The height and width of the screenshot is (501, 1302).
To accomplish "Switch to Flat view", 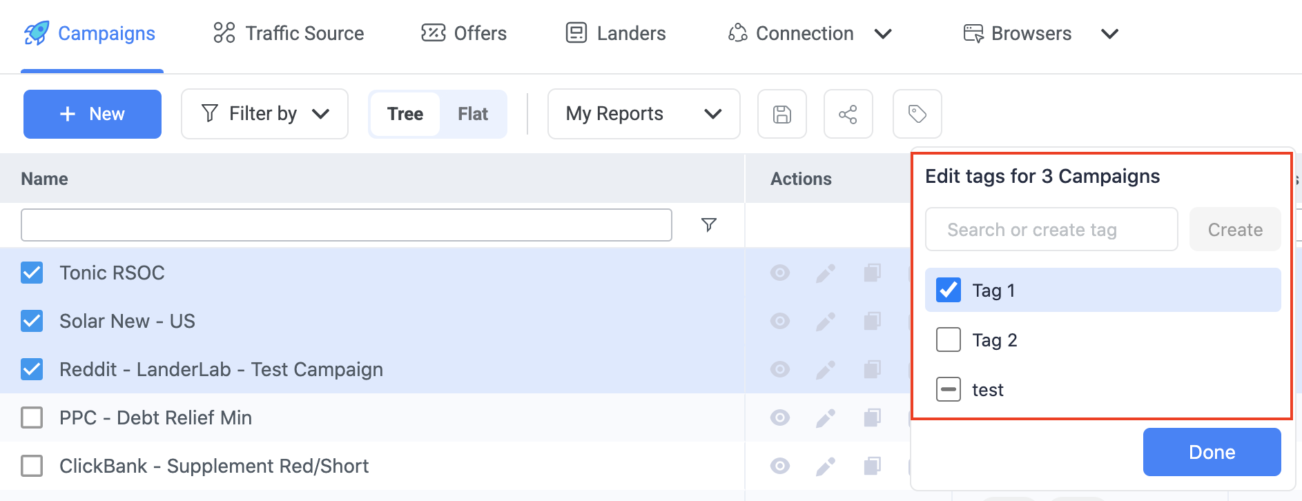I will click(473, 114).
